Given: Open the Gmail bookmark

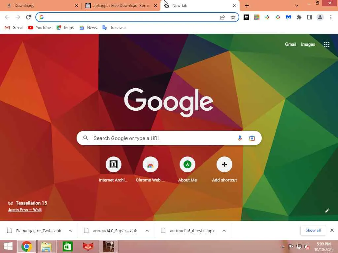Looking at the screenshot, I should pyautogui.click(x=14, y=28).
